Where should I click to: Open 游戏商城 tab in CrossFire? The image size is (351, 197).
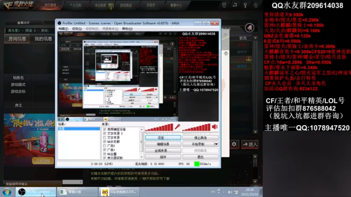[126, 5]
